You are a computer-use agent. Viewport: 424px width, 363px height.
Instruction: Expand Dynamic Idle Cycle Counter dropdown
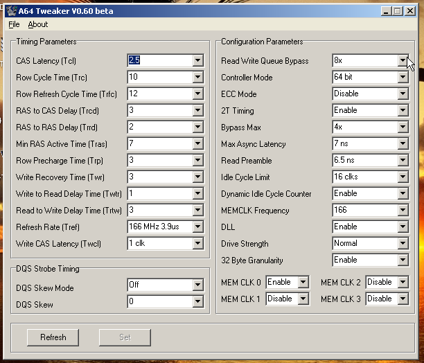pyautogui.click(x=403, y=193)
